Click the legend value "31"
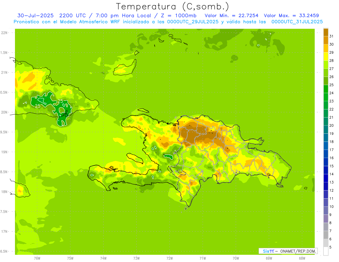The height and width of the screenshot is (262, 339). [332, 36]
